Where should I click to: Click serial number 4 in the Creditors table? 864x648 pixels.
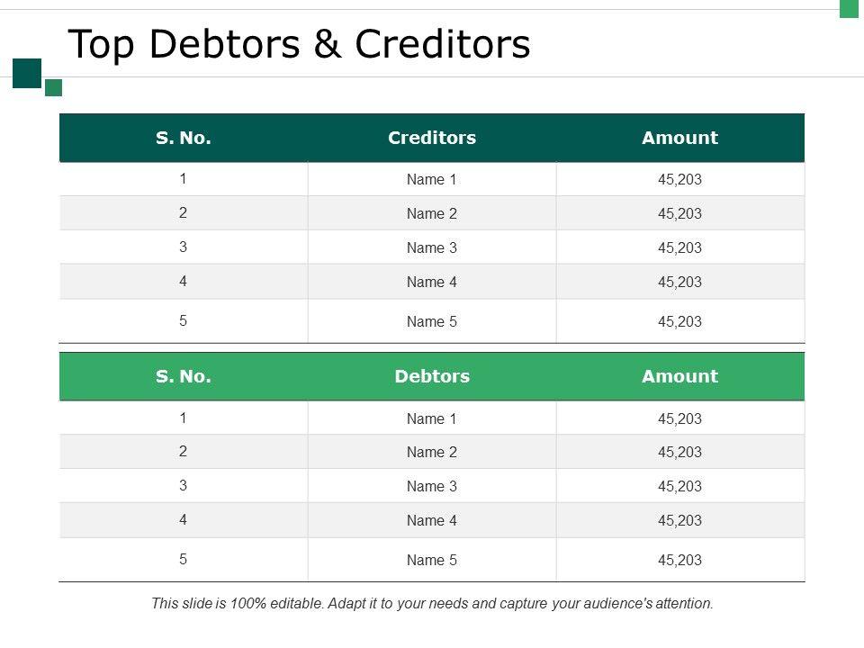[x=184, y=281]
